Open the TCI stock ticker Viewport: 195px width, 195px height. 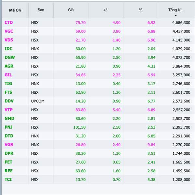click(8, 179)
